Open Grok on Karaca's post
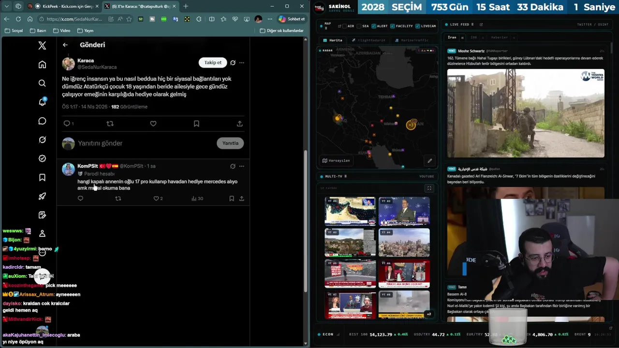Viewport: 619px width, 348px height. pyautogui.click(x=233, y=63)
